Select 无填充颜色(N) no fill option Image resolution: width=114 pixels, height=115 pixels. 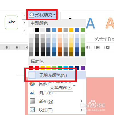(x=57, y=75)
